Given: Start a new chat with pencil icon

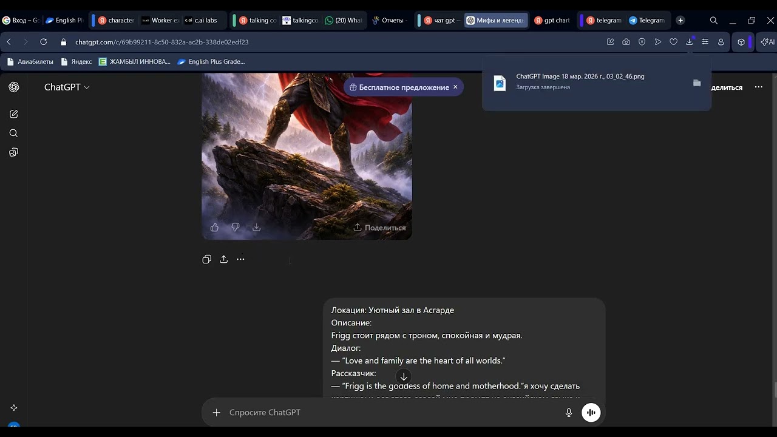Looking at the screenshot, I should point(14,114).
